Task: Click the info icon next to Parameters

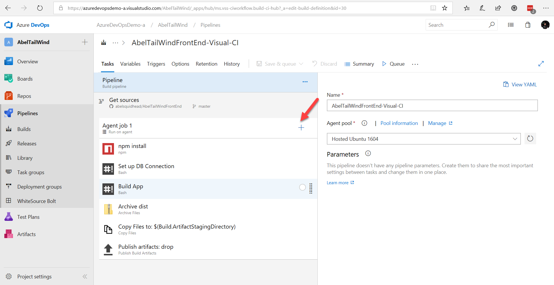Action: coord(368,153)
